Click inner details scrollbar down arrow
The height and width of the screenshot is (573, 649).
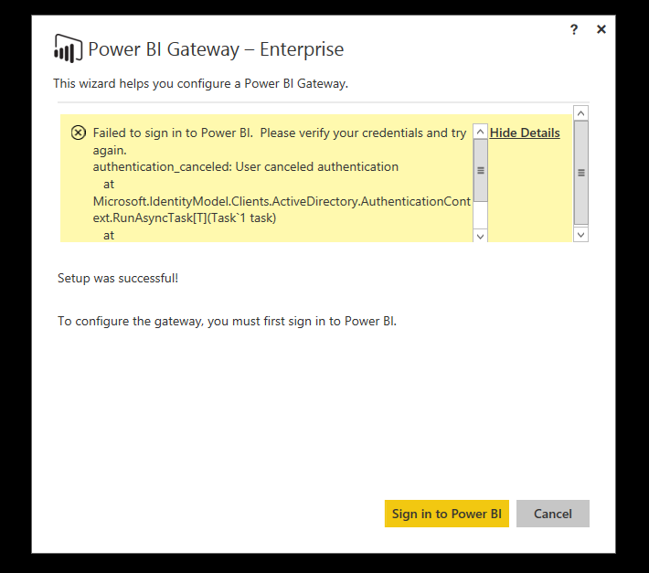pyautogui.click(x=480, y=237)
